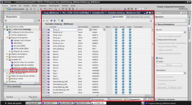
Task: Open Vista general in editor bar
Action: coord(33,103)
